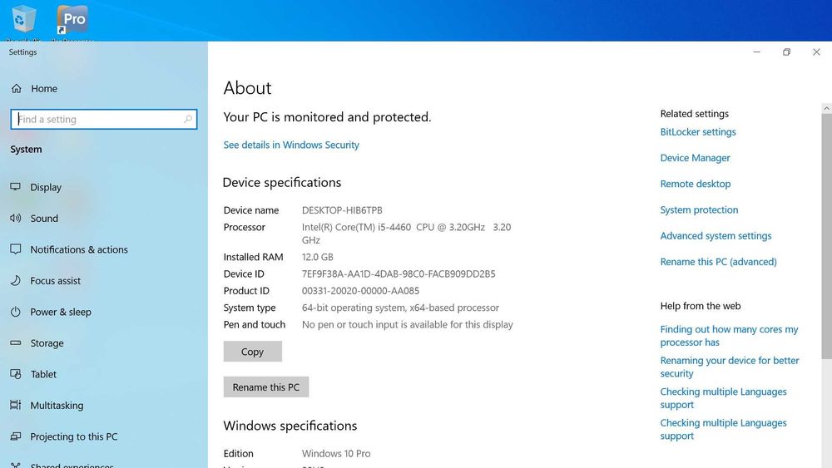Screen dimensions: 832x468
Task: Click the device name DESKTOP-HIB6TPB
Action: click(342, 210)
